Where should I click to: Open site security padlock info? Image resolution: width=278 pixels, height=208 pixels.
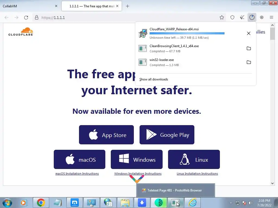click(37, 18)
